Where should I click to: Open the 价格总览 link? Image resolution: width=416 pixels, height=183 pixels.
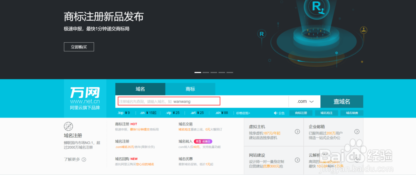pyautogui.click(x=243, y=113)
